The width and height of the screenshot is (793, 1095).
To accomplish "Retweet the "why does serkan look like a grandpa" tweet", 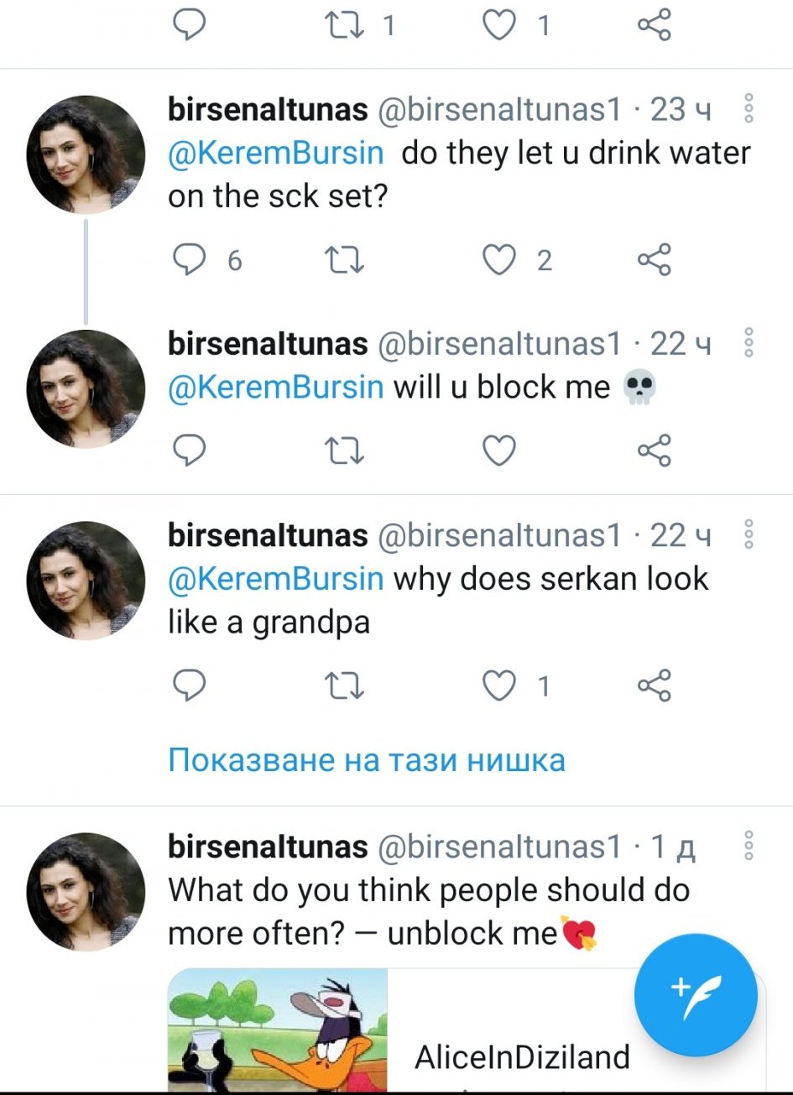I will pyautogui.click(x=344, y=686).
